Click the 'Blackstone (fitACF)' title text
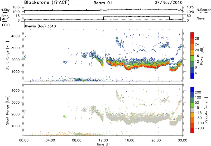The image size is (211, 146). click(47, 2)
